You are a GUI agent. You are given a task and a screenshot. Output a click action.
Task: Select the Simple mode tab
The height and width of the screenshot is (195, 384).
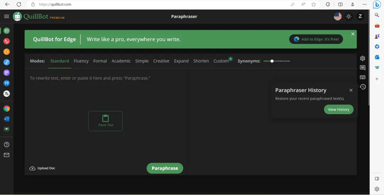[142, 61]
